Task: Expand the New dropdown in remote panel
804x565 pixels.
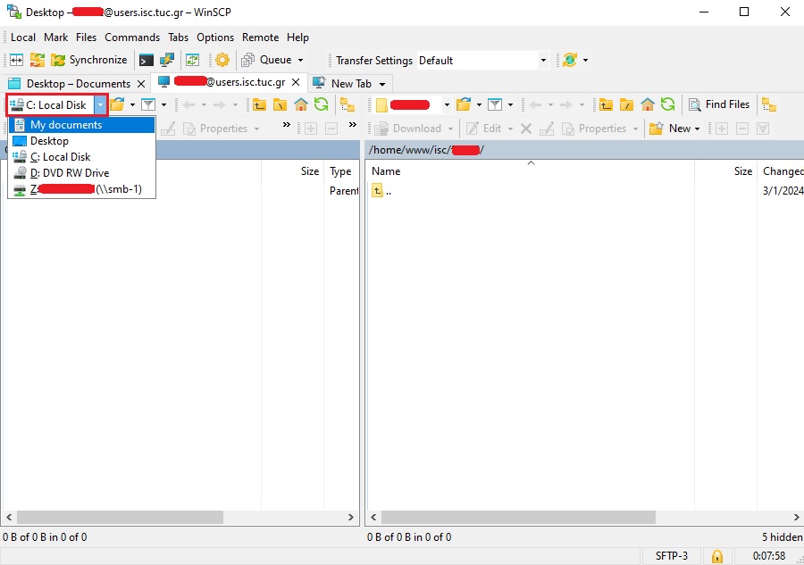Action: pyautogui.click(x=697, y=129)
